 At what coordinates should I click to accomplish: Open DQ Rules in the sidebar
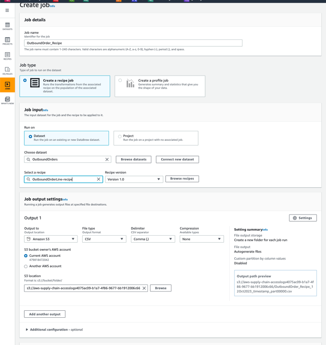8,71
